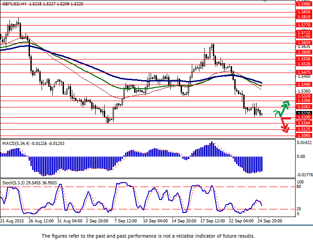This screenshot has width=313, height=247.
Task: Click the 1.5263 price level label
Action: coord(304,107)
